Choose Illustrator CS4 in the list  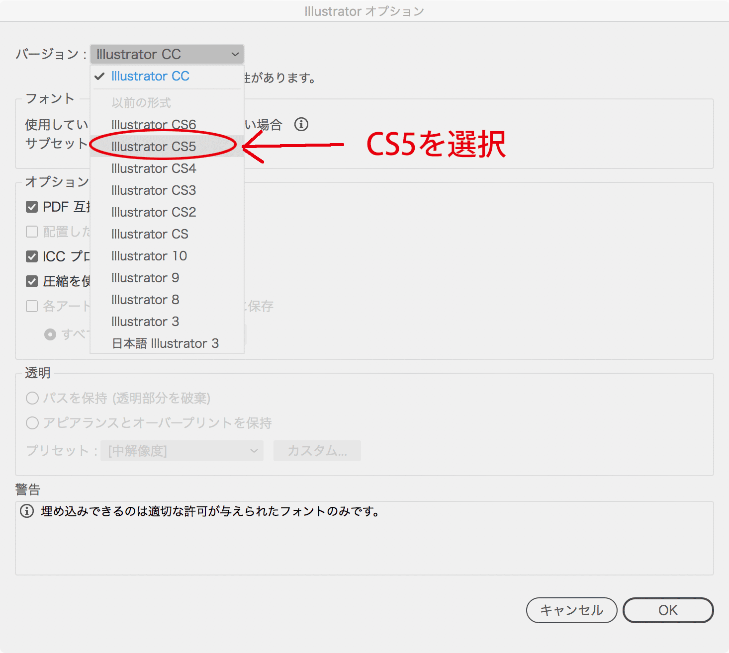pos(167,168)
